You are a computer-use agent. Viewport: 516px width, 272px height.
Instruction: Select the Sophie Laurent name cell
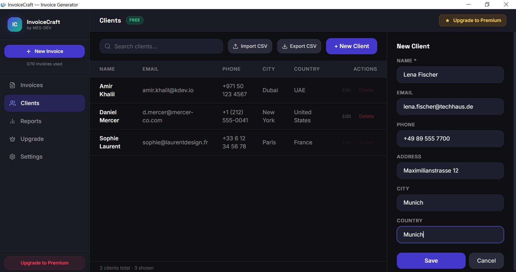(110, 142)
